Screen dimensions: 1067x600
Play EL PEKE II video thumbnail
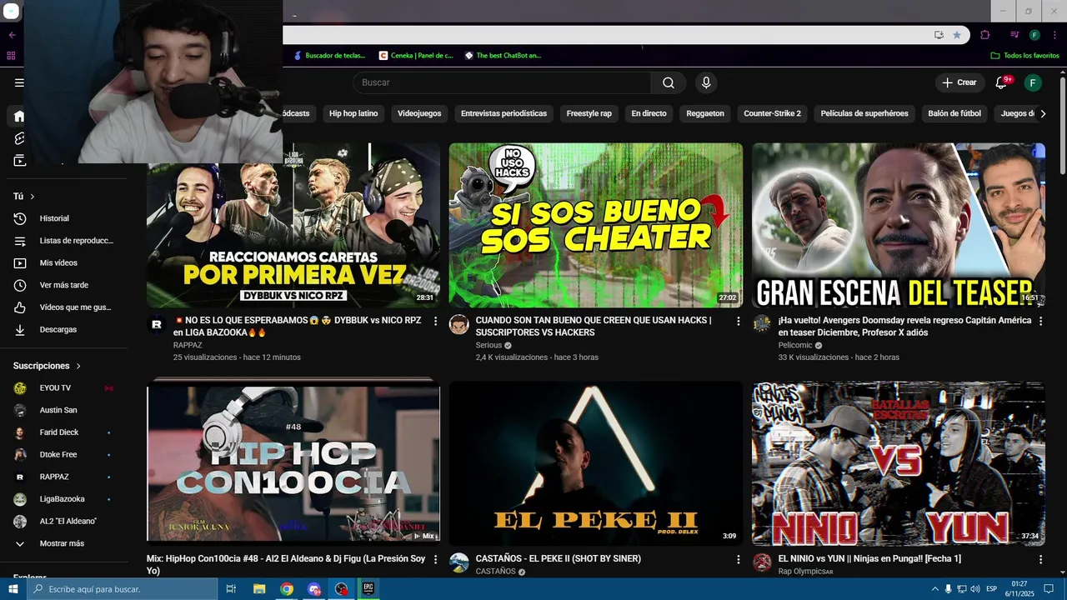point(595,463)
